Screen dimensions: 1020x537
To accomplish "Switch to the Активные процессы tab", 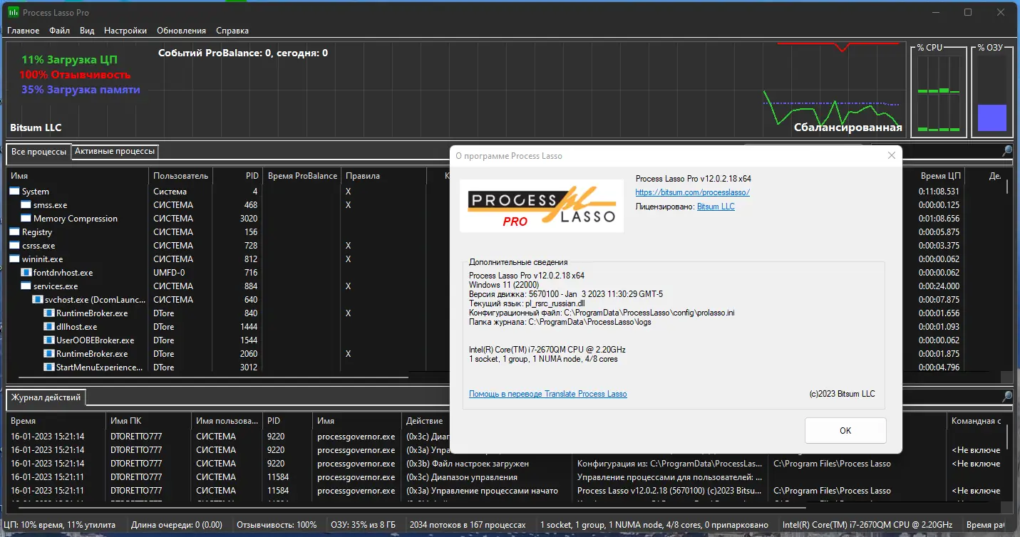I will coord(115,151).
